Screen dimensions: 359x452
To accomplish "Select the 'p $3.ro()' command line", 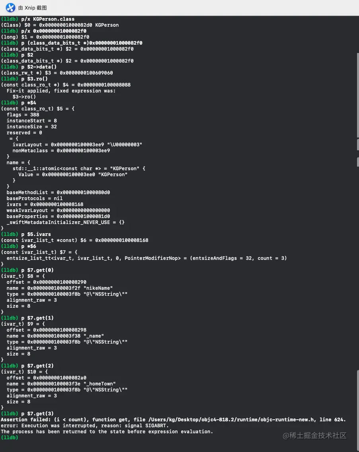I will click(x=24, y=79).
